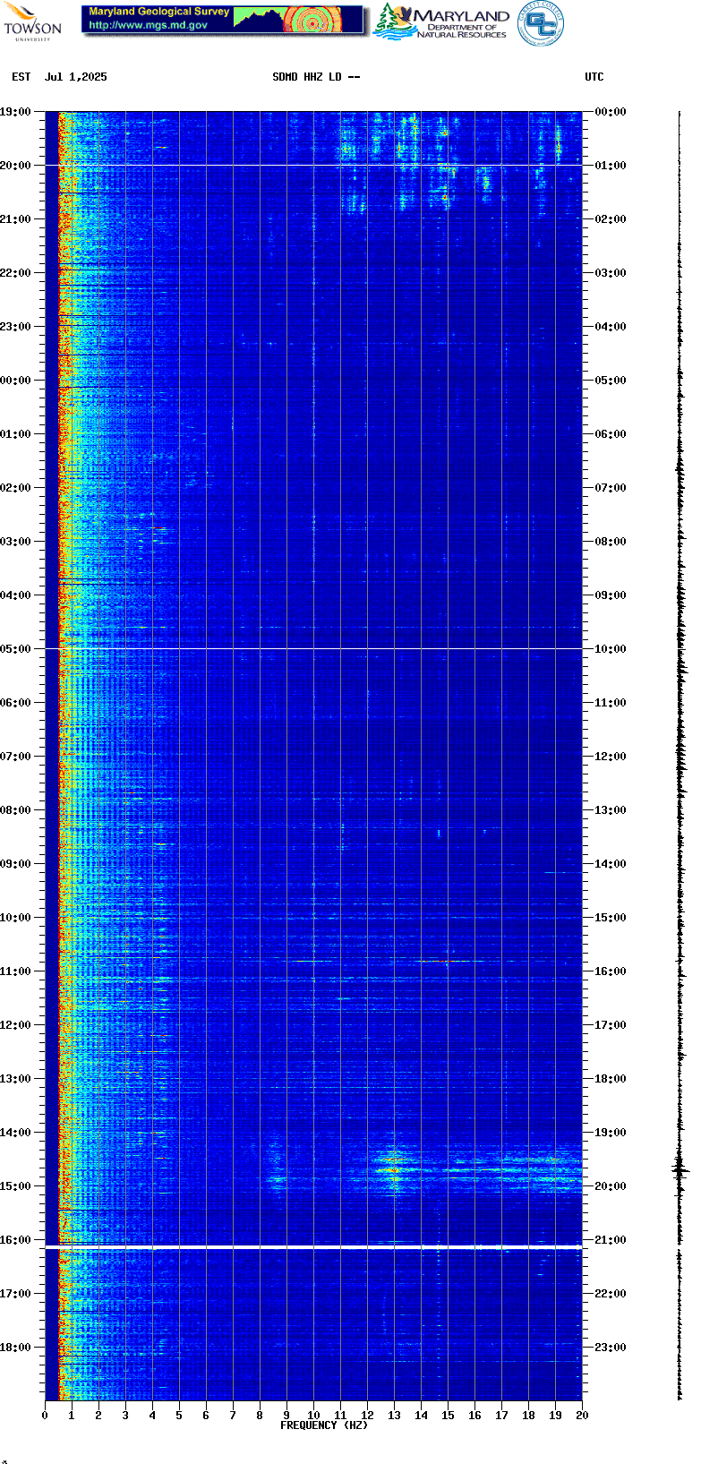Click the 10:00 UTC time marker

coord(611,649)
